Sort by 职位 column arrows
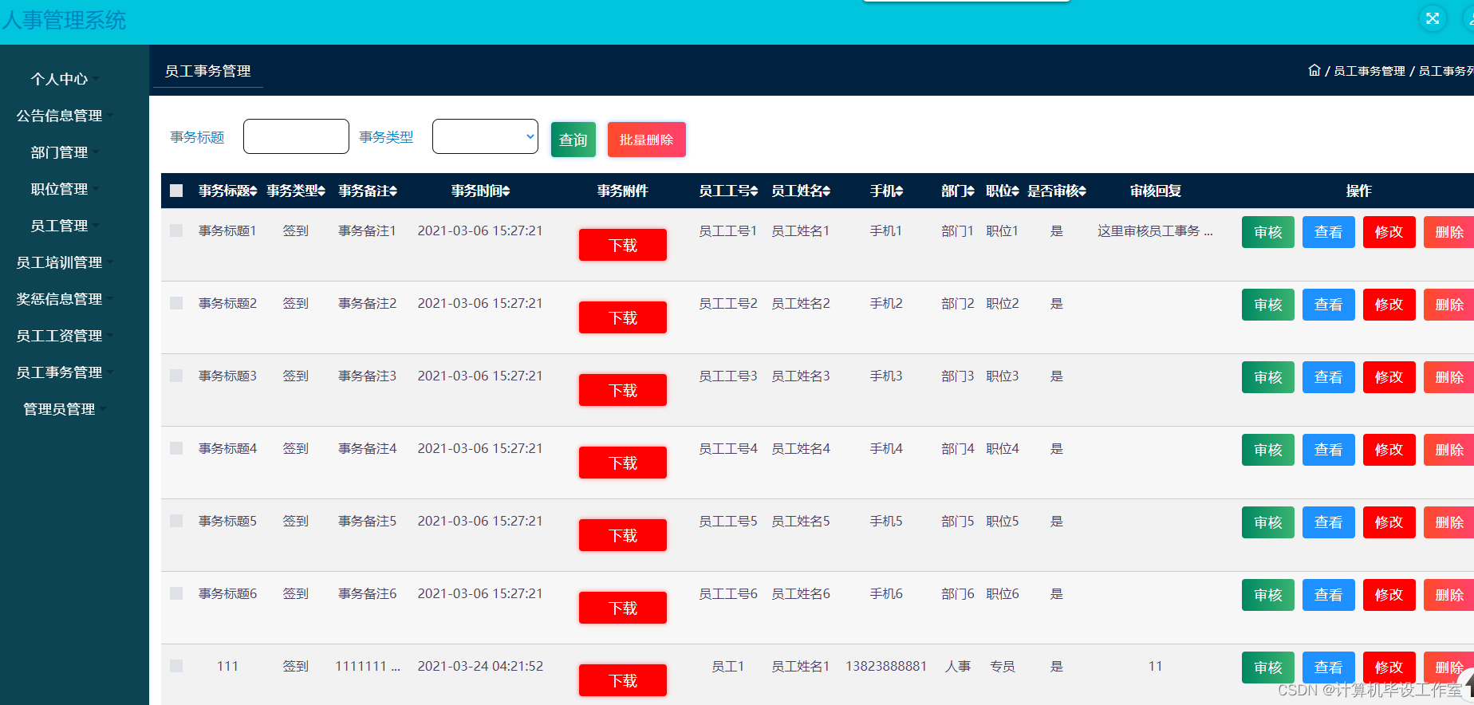1474x705 pixels. 1015,191
